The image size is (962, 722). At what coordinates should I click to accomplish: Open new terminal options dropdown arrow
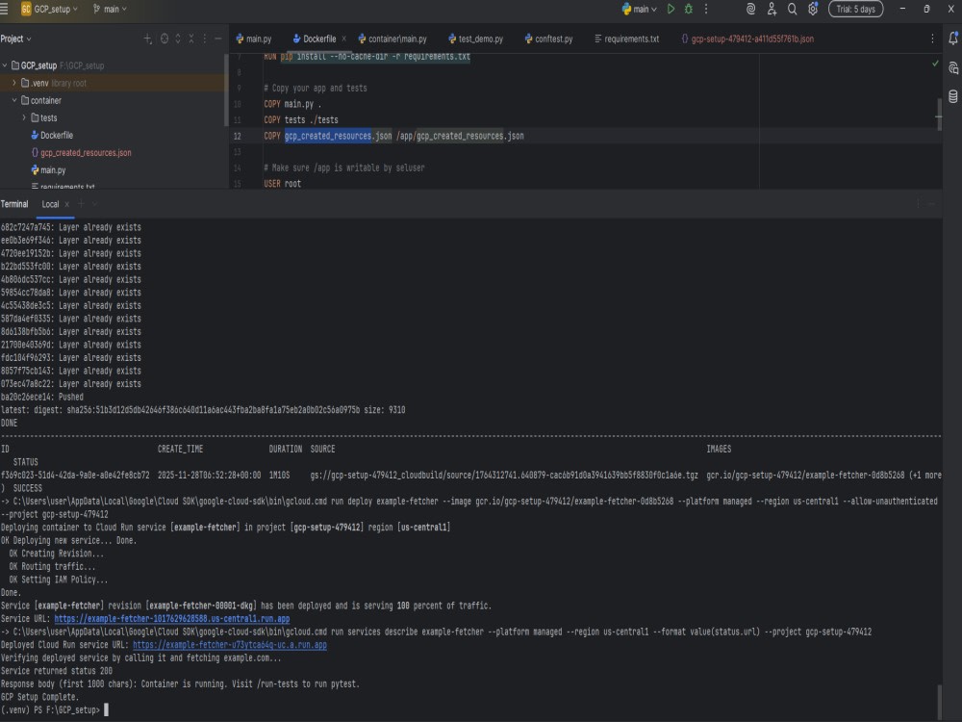pyautogui.click(x=94, y=204)
